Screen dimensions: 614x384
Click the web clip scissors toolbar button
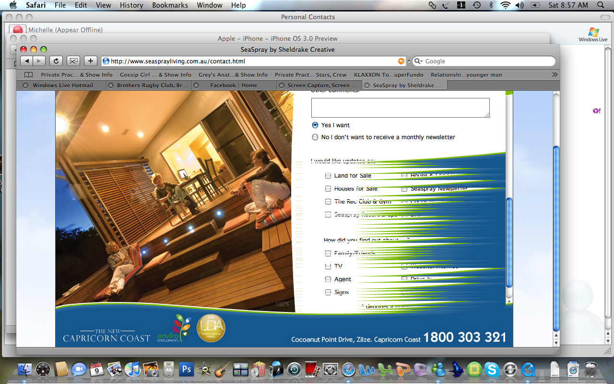coord(73,61)
